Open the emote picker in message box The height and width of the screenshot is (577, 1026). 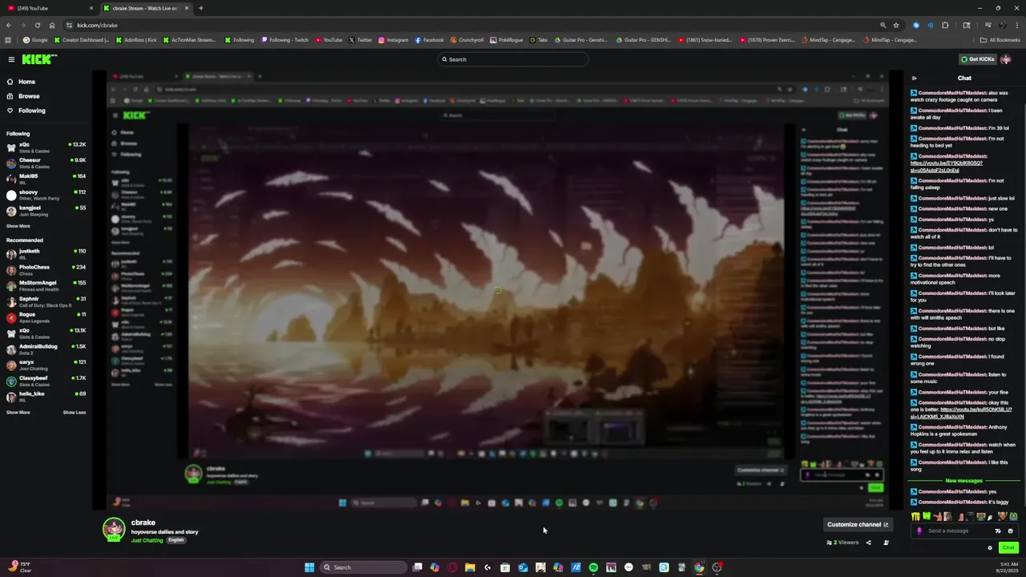(1010, 531)
